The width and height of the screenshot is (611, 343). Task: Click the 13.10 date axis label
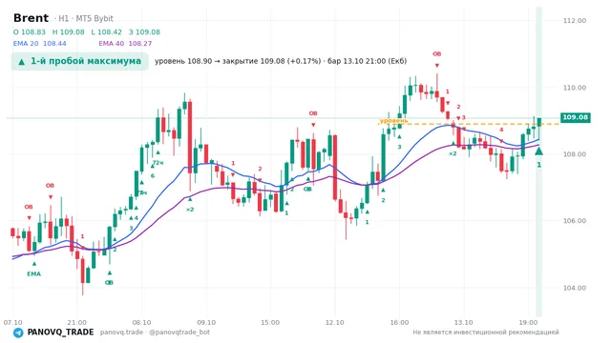click(463, 322)
